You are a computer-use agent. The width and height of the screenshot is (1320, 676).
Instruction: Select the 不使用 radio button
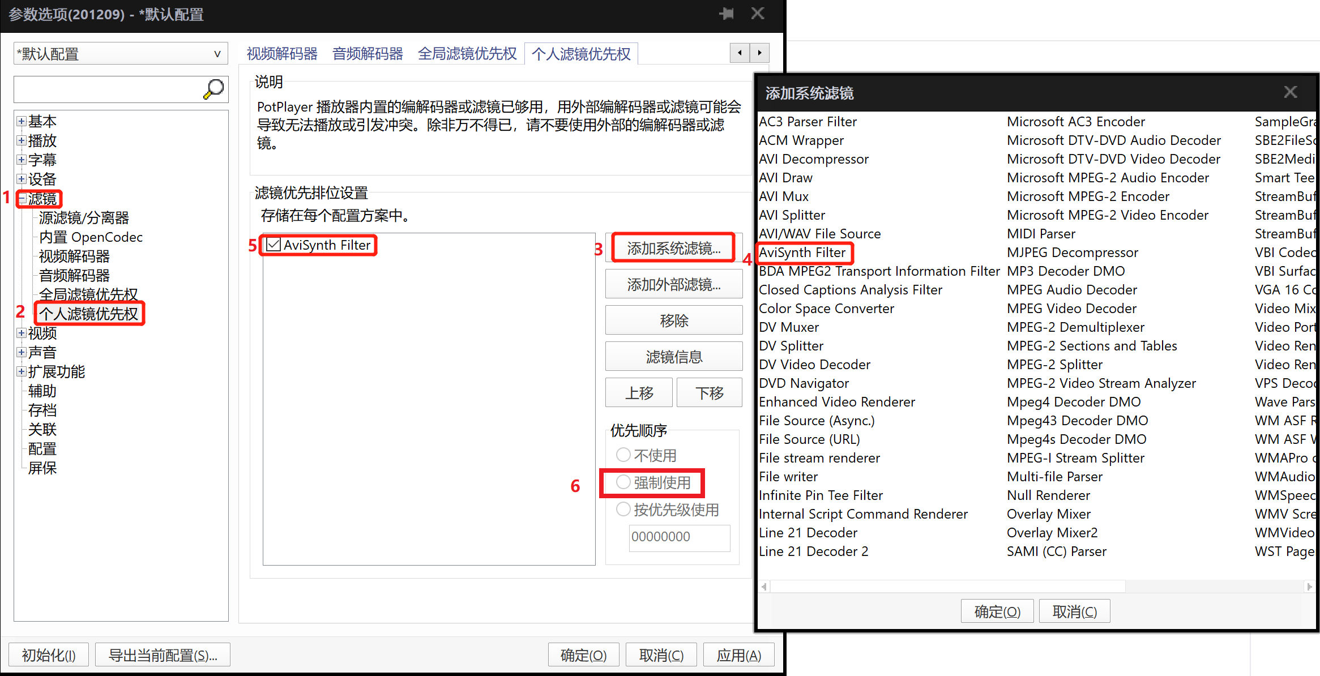point(623,455)
